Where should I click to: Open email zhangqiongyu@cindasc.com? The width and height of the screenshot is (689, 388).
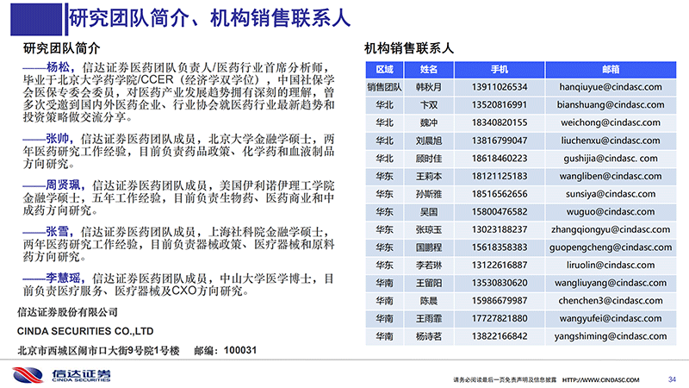pyautogui.click(x=611, y=229)
